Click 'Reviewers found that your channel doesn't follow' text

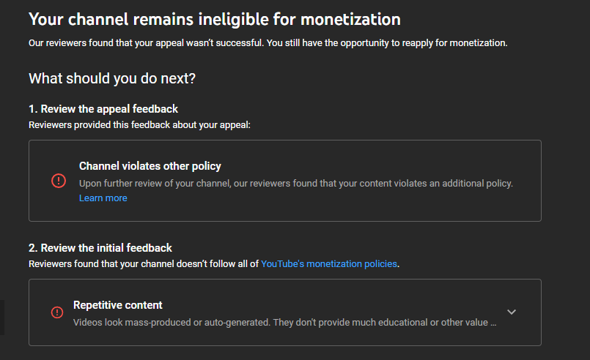point(144,263)
